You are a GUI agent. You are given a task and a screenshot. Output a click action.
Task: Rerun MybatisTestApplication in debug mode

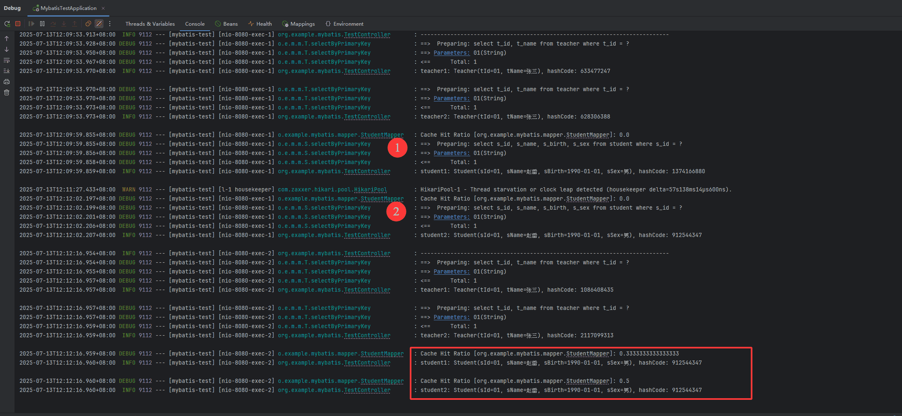pos(7,24)
